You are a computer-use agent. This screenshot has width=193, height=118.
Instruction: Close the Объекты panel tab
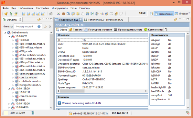pyautogui.click(x=20, y=20)
